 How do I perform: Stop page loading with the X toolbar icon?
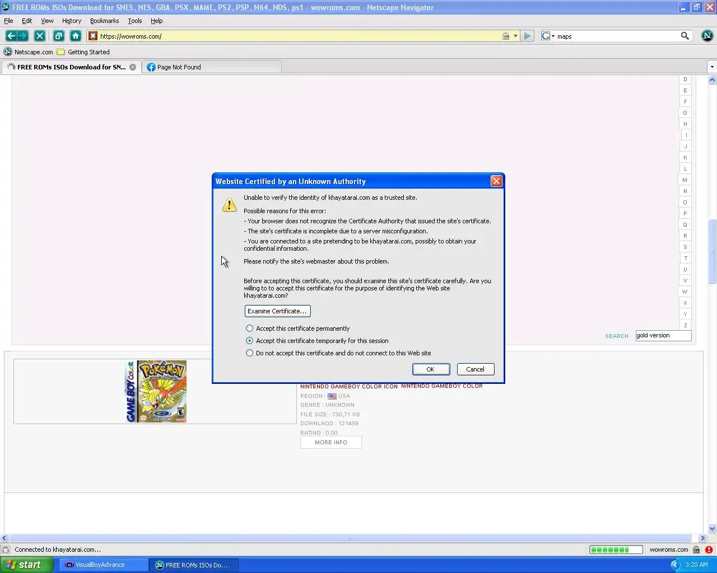pos(39,36)
